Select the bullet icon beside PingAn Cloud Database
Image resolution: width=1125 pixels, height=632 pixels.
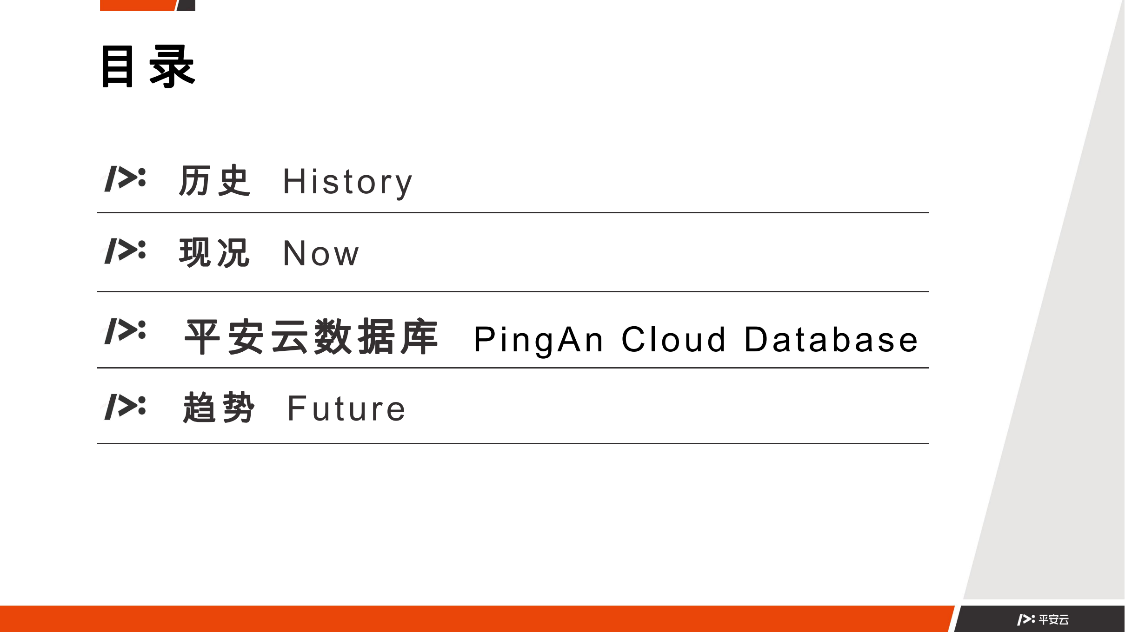(125, 331)
